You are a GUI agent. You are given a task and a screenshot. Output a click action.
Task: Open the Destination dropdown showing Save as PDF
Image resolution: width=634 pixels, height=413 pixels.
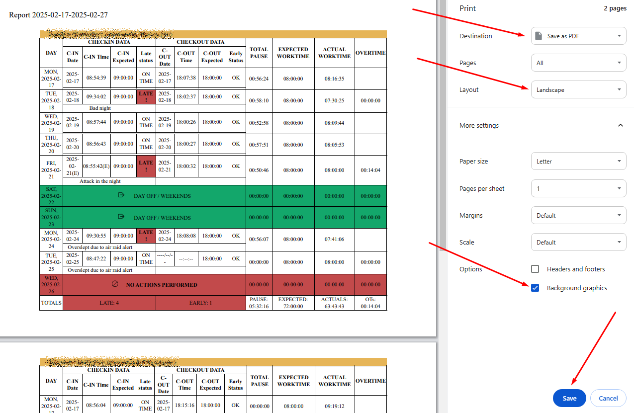point(578,36)
